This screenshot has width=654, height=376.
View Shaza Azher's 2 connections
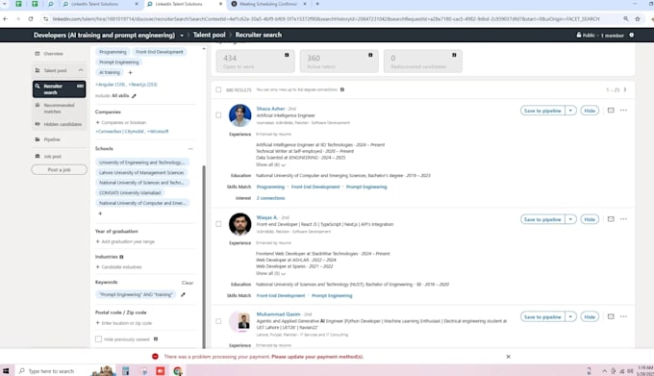pyautogui.click(x=270, y=198)
